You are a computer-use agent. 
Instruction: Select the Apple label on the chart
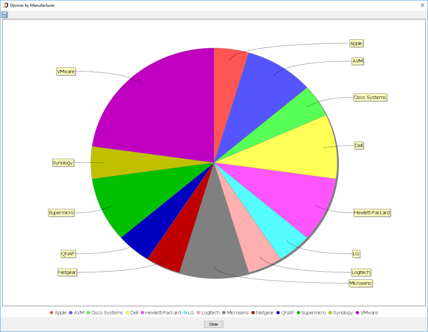coord(356,43)
